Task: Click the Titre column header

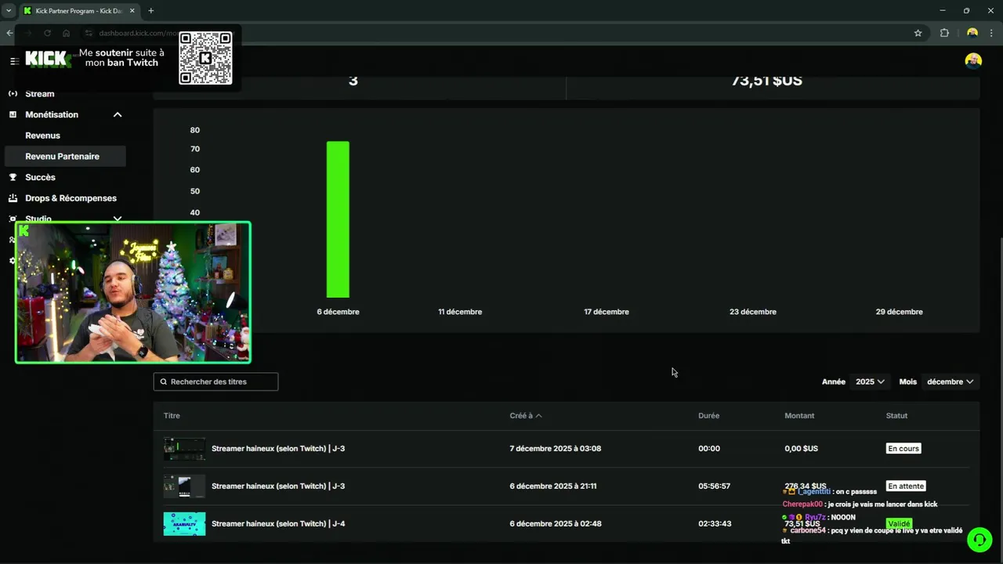Action: pos(172,416)
